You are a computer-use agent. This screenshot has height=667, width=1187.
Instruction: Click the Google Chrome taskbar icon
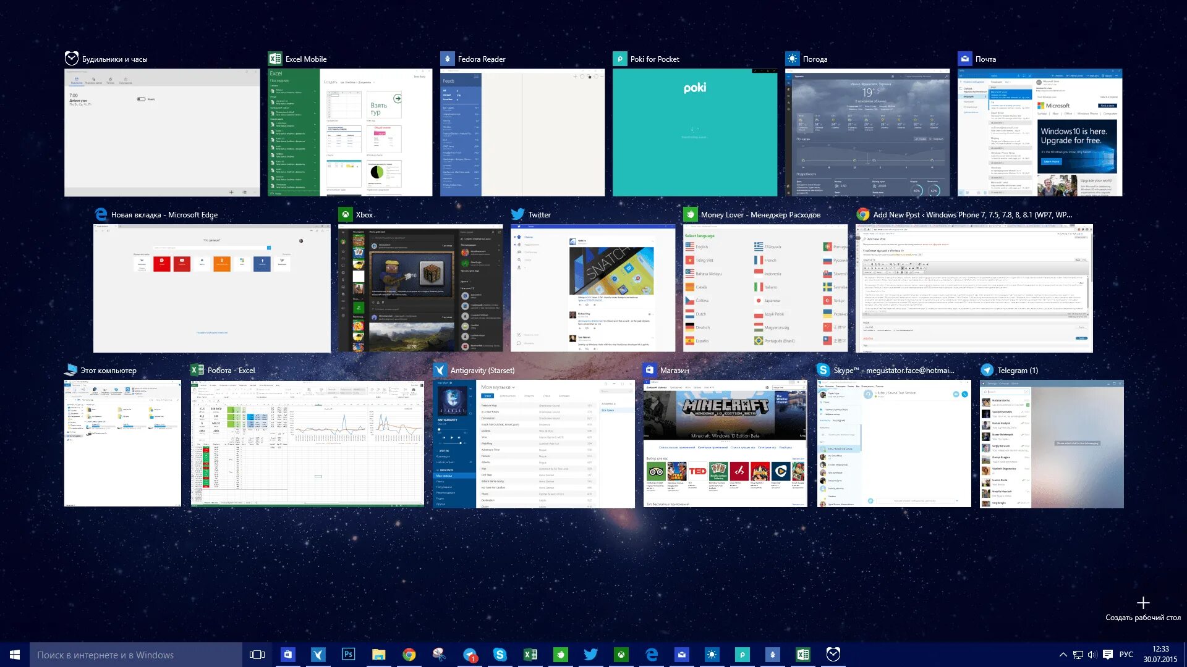pos(409,655)
